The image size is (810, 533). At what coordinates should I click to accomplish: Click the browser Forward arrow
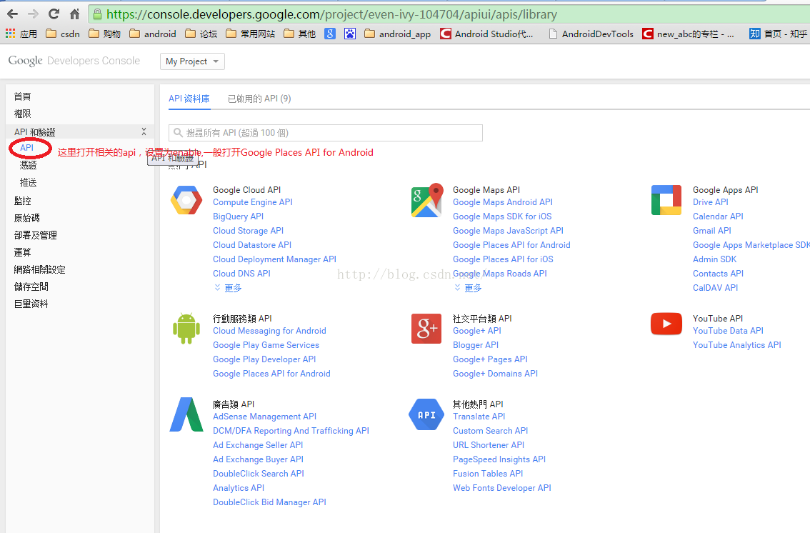coord(33,14)
